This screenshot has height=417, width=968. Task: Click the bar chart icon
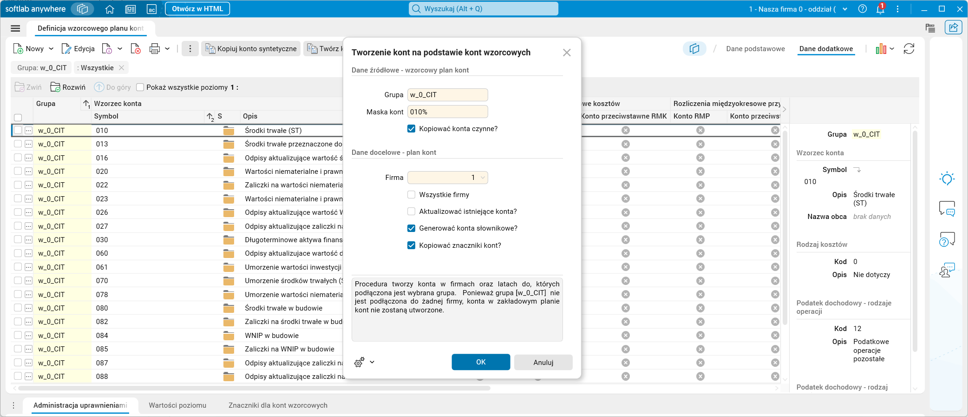coord(881,49)
